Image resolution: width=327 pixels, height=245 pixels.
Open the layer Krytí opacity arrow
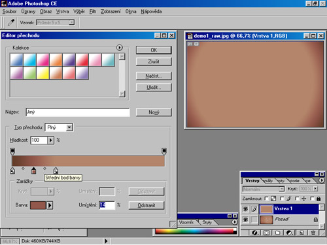[315, 189]
